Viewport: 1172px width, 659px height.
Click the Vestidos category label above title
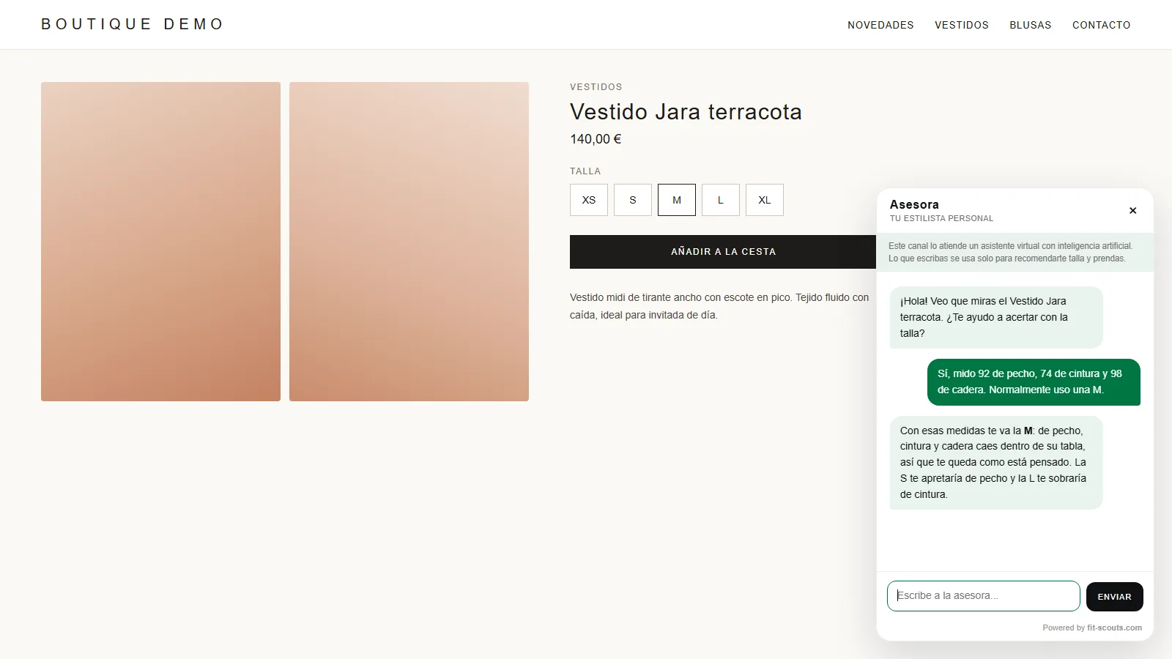596,87
